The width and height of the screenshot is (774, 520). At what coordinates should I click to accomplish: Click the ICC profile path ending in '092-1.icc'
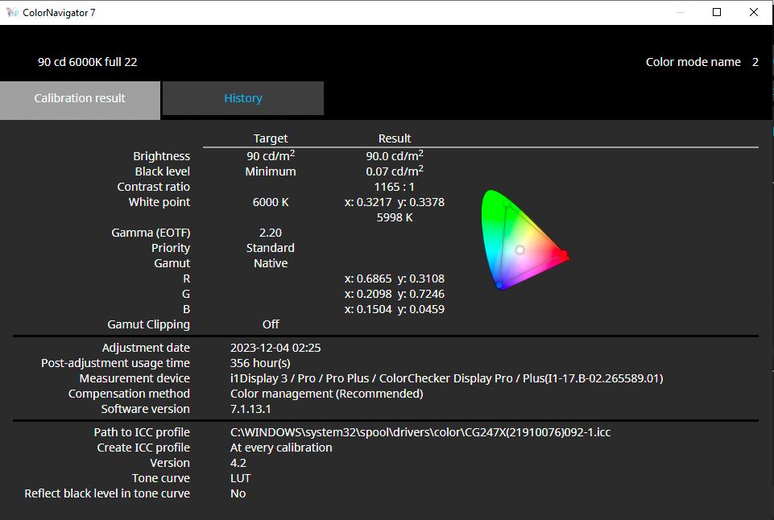(x=420, y=432)
